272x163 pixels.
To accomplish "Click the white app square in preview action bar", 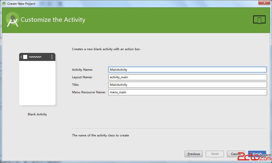I will click(25, 57).
